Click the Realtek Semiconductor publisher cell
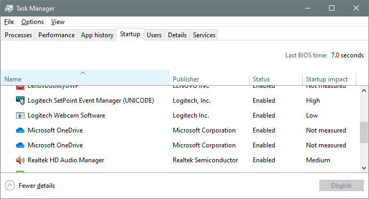The image size is (369, 199). click(x=205, y=160)
